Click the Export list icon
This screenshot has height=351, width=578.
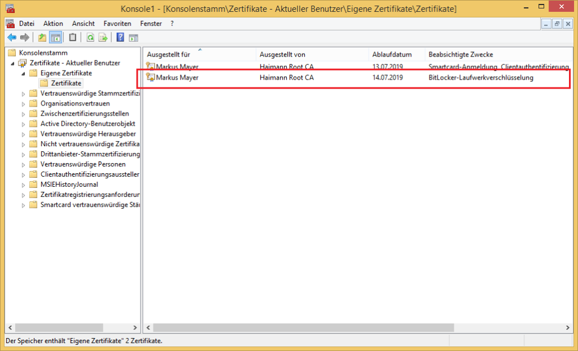(103, 37)
